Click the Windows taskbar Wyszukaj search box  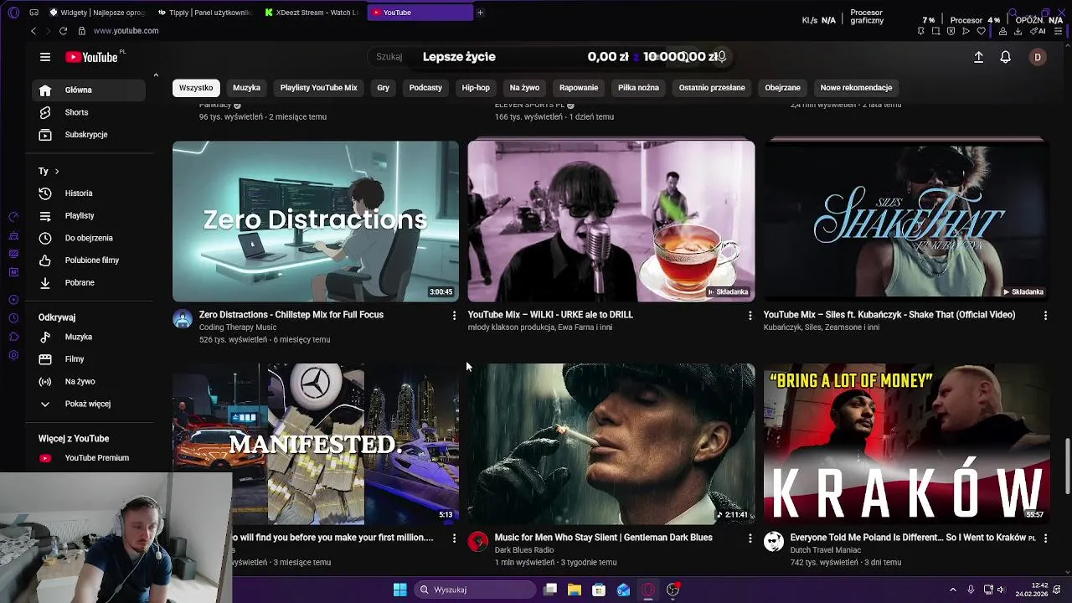pos(475,590)
